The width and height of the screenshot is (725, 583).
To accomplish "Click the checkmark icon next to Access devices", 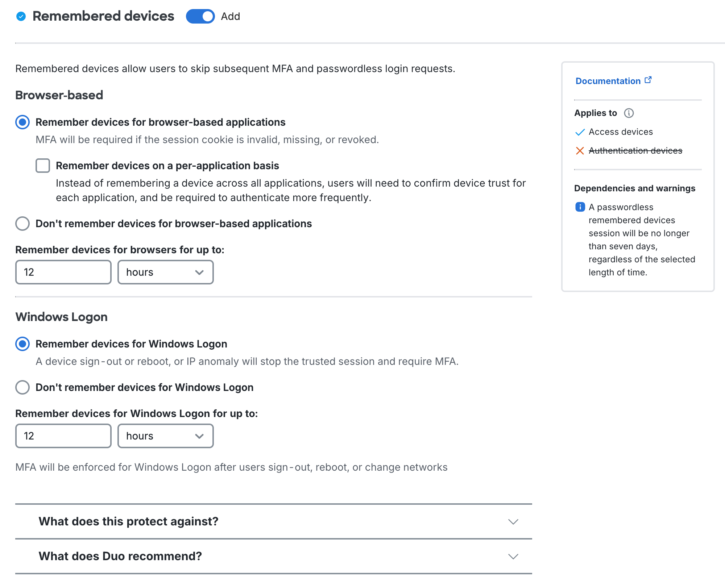I will tap(580, 132).
